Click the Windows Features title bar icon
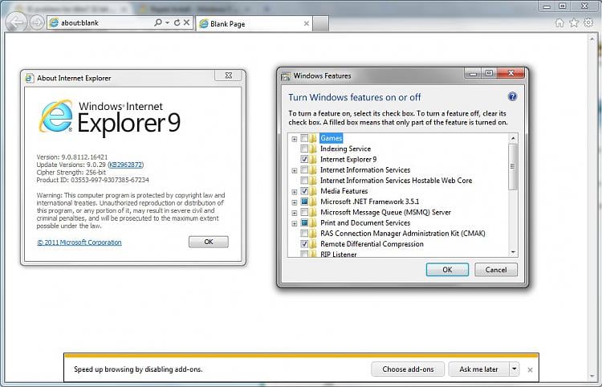Screen dimensions: 602x387 [286, 76]
